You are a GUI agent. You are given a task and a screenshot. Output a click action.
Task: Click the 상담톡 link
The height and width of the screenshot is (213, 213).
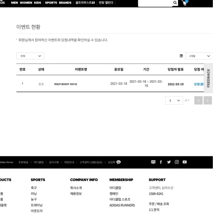click(x=111, y=162)
